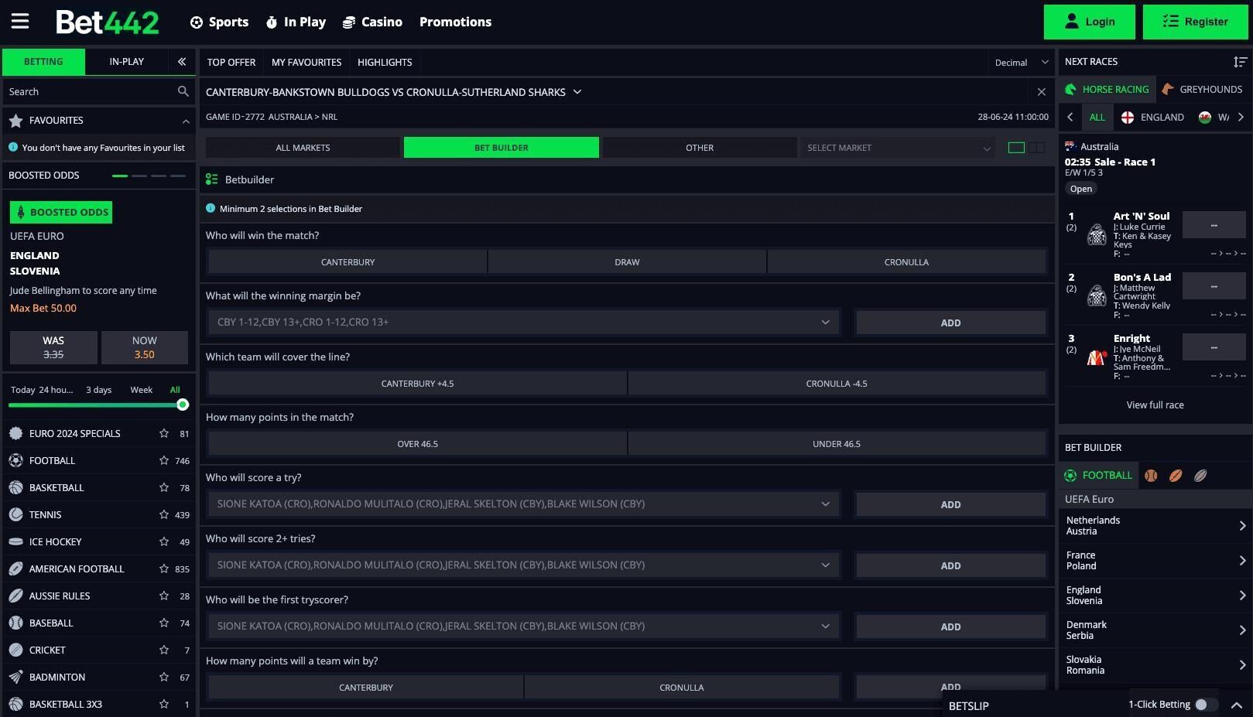Switch to single-column layout view icon
1253x717 pixels.
coord(1016,148)
